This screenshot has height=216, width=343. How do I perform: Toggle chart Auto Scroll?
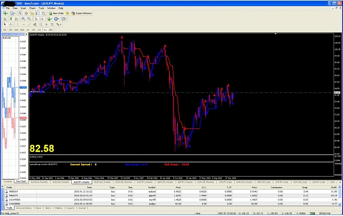pyautogui.click(x=36, y=19)
